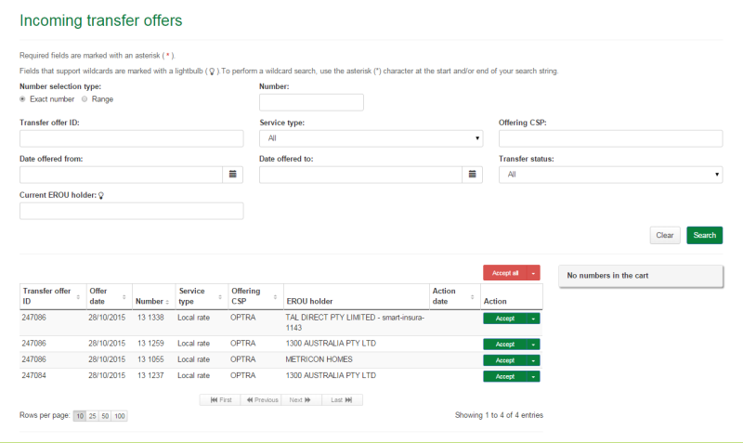Click the red Accept all button
Image resolution: width=743 pixels, height=443 pixels.
(505, 273)
